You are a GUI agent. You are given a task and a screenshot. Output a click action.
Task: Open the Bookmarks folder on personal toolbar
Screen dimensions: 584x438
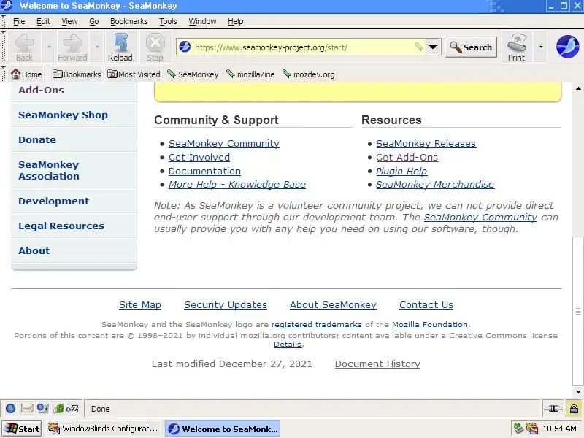[77, 74]
